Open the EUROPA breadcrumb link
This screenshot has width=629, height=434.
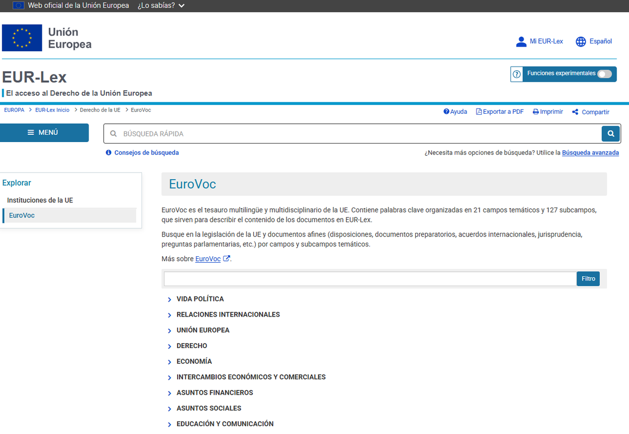point(14,110)
